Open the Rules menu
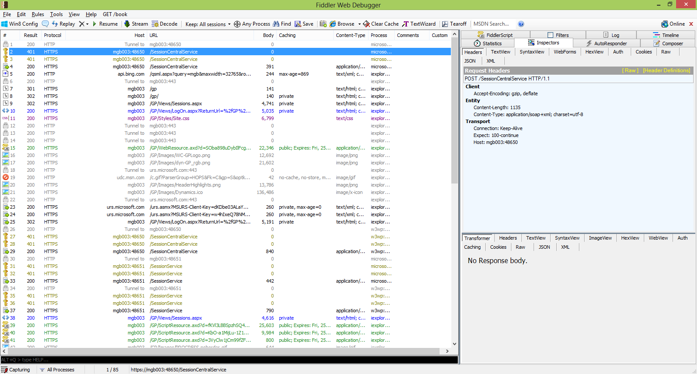The image size is (697, 374). tap(37, 14)
